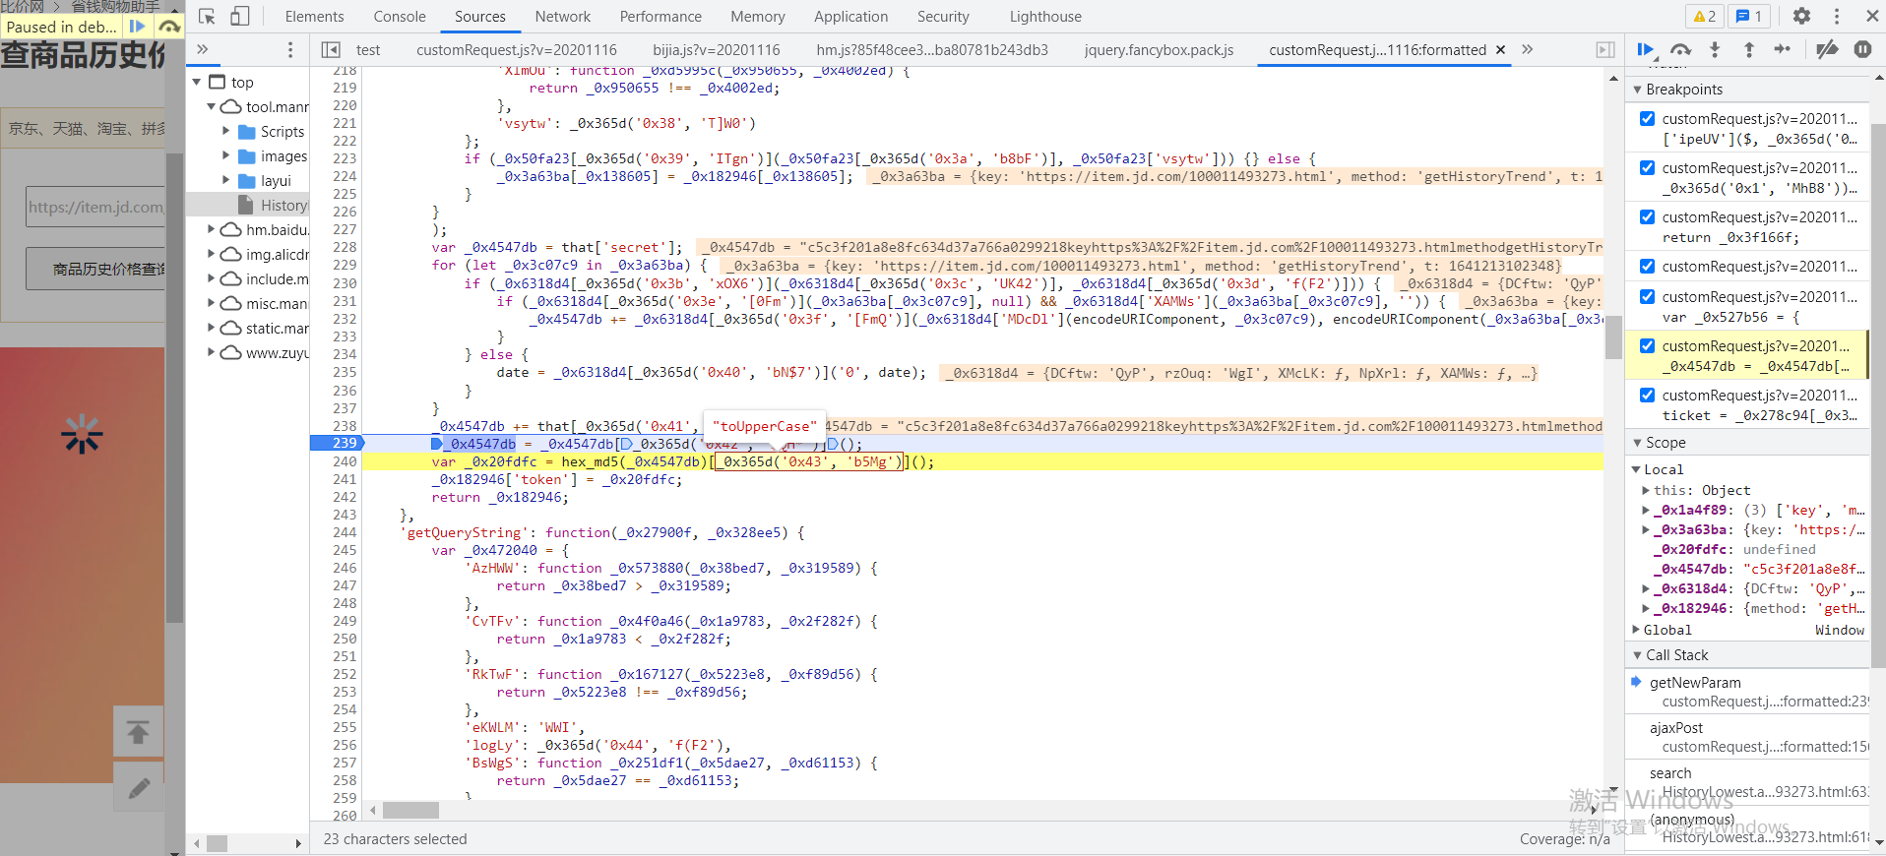Uncheck the ['ipeUV'] breakpoint checkbox
Viewport: 1886px width, 856px height.
[x=1647, y=118]
